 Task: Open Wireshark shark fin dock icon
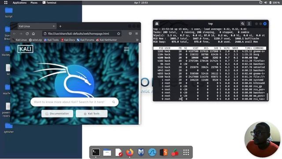(x=152, y=152)
